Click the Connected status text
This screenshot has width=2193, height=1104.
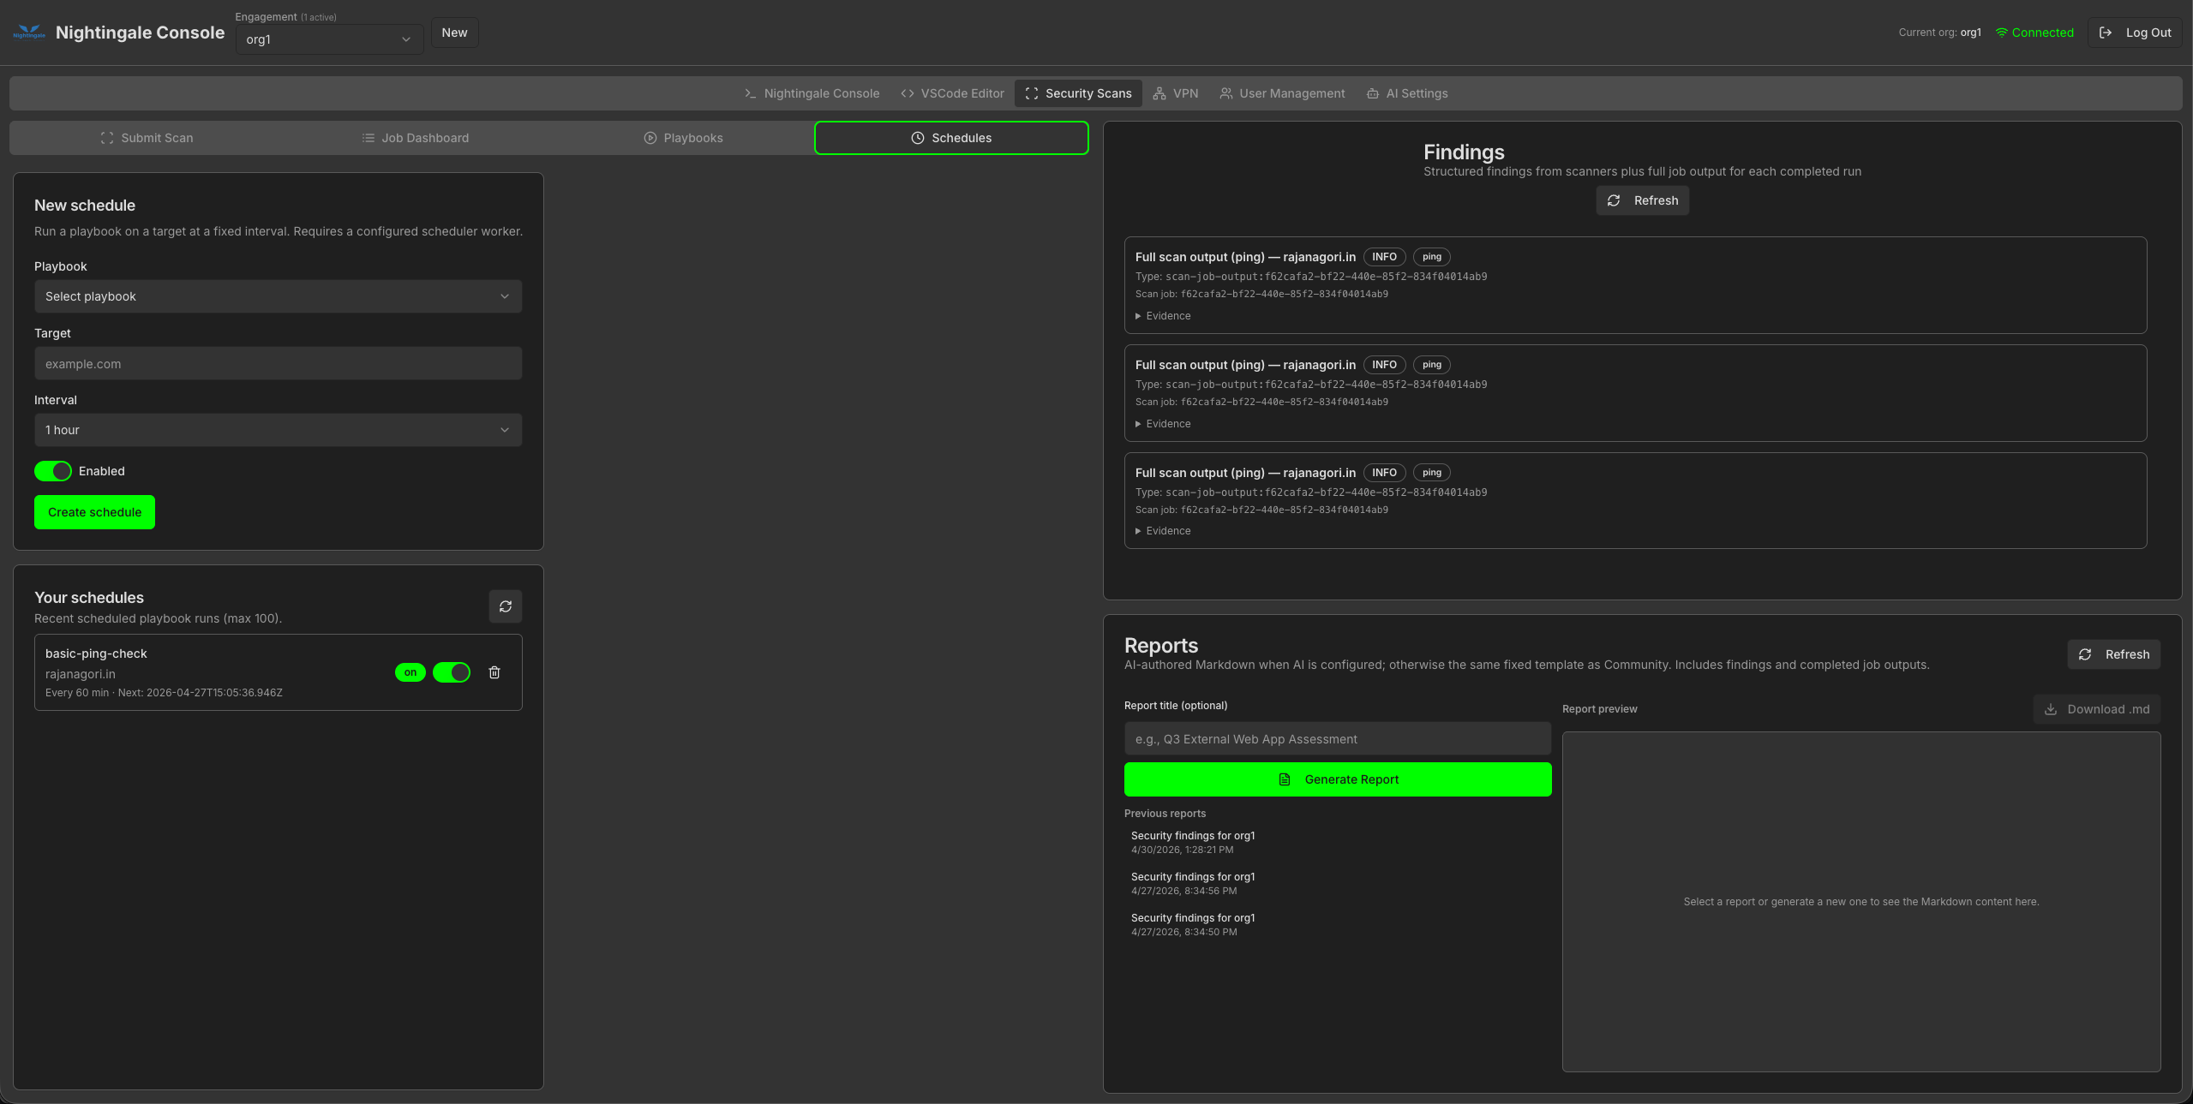click(2042, 33)
